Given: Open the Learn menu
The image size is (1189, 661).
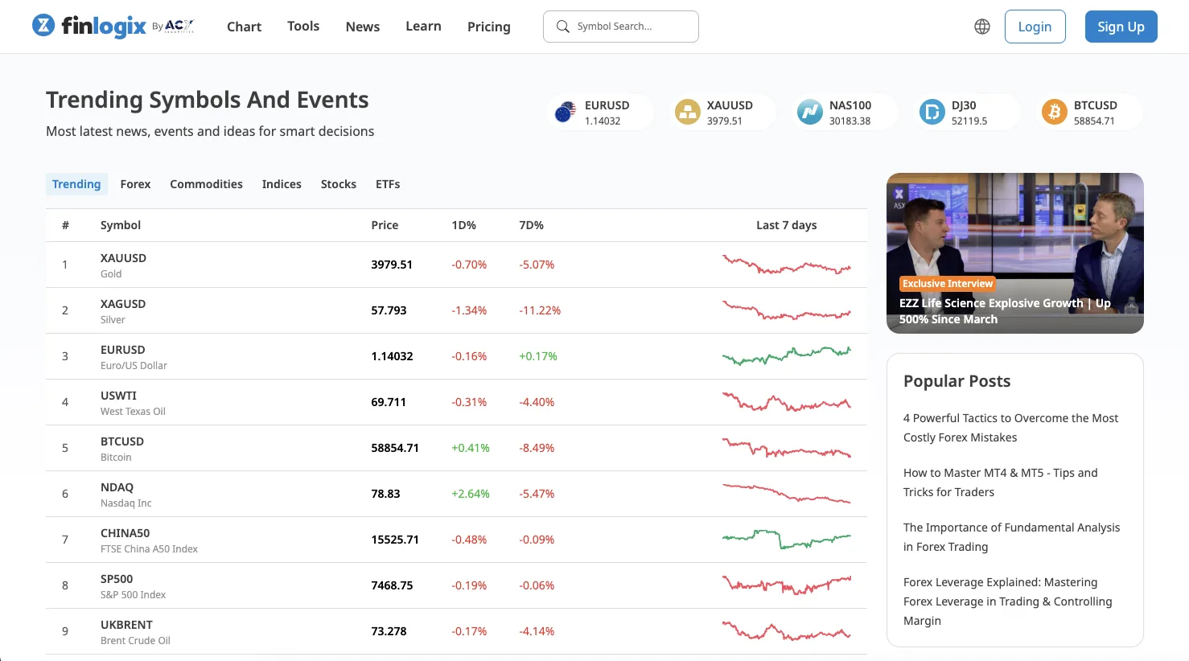Looking at the screenshot, I should pos(423,27).
